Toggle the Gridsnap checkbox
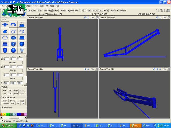Image resolution: width=171 pixels, height=128 pixels. pyautogui.click(x=2, y=121)
